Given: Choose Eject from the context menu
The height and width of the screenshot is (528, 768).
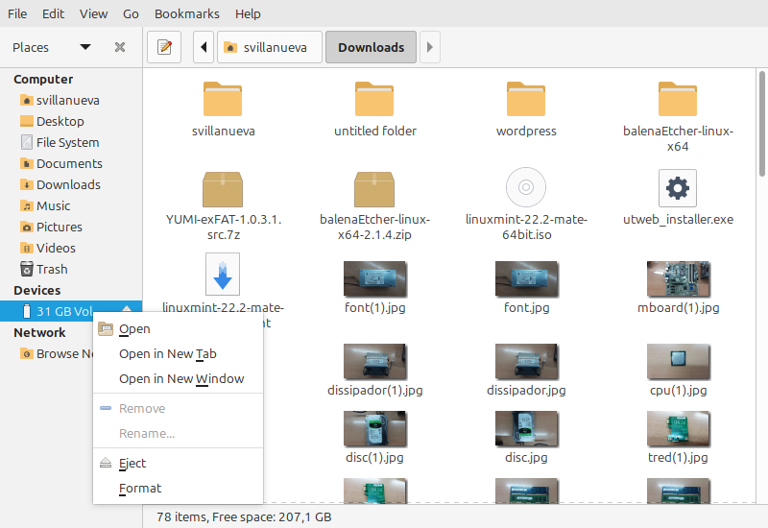Looking at the screenshot, I should 132,463.
